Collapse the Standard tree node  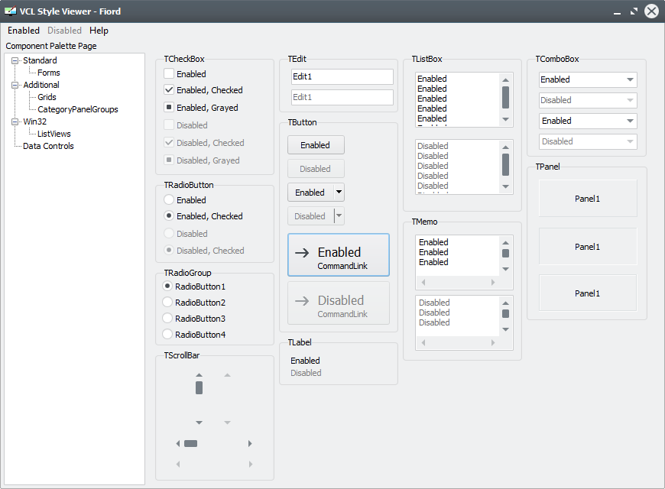[15, 60]
